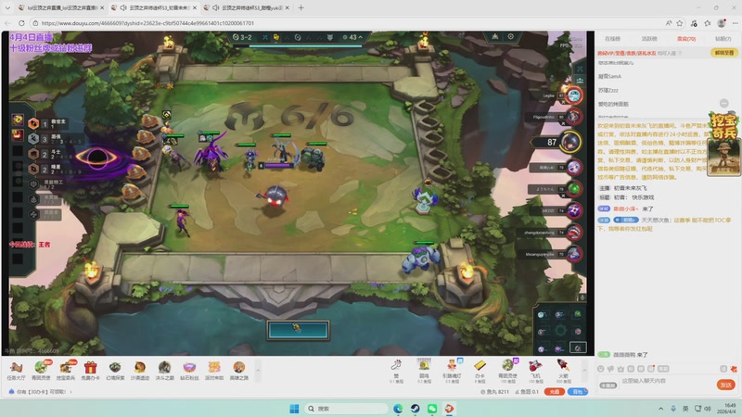The image size is (742, 417).
Task: Open the 幻境探索 activity icon
Action: click(x=115, y=370)
